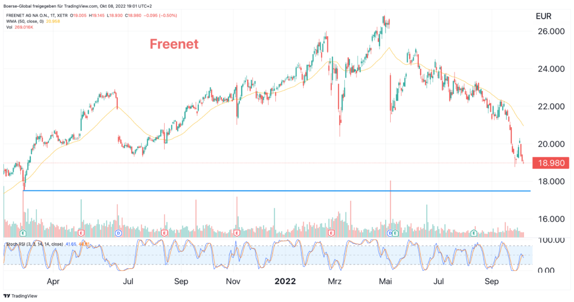Click the 2022 label on time axis

285,281
